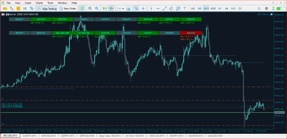The height and width of the screenshot is (139, 287).
Task: Open the Charts menu
Action: [40, 3]
